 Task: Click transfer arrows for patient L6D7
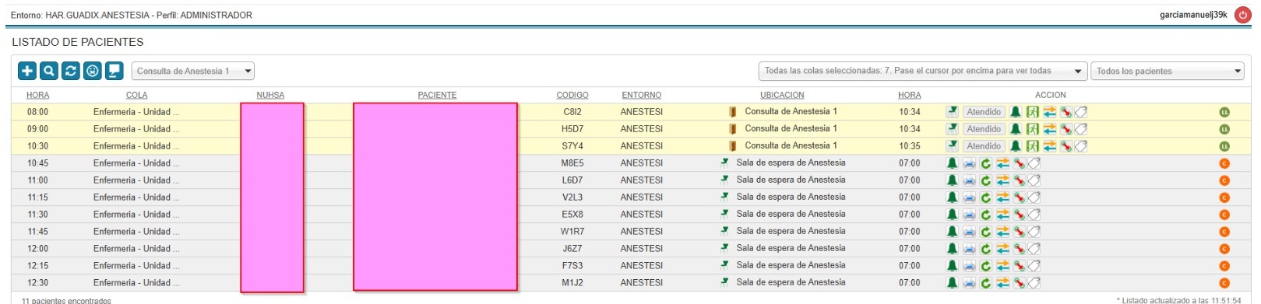(1002, 180)
